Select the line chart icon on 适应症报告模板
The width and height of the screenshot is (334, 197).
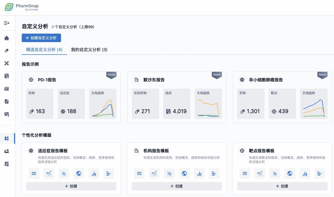click(49, 173)
